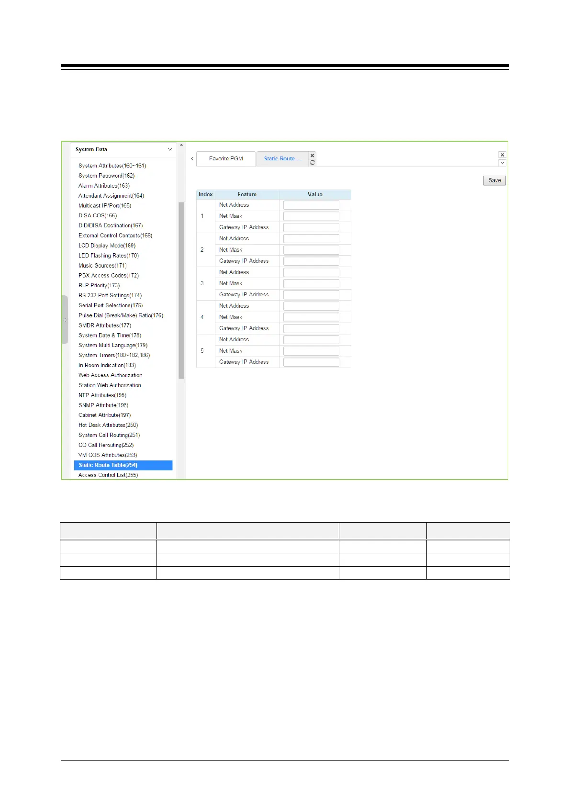Open Alarm Attributes(163)
Image resolution: width=570 pixels, height=806 pixels.
click(104, 186)
